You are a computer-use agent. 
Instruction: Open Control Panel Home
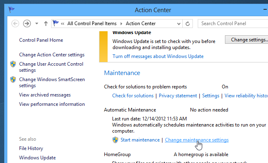(x=41, y=40)
